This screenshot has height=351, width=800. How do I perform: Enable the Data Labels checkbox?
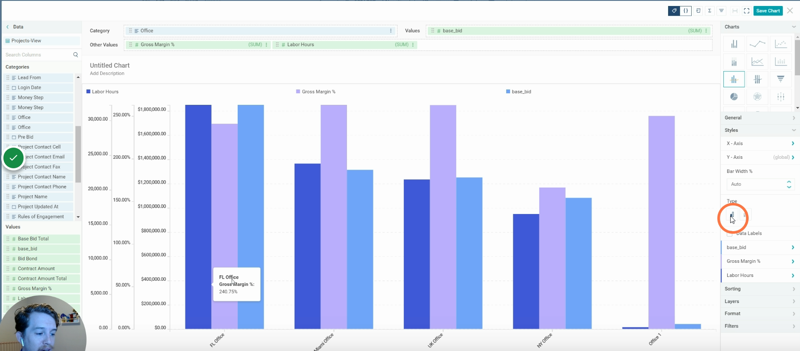(729, 234)
